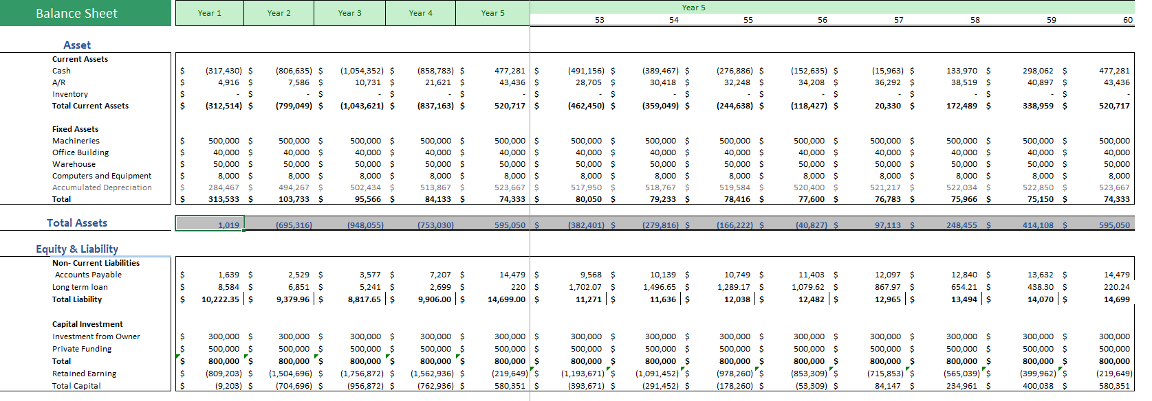Viewport: 1152px width, 401px height.
Task: Select month 57 Total Current Assets 20,330
Action: [888, 106]
